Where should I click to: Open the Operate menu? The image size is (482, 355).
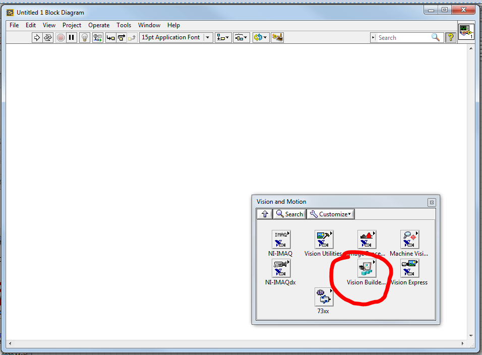tap(99, 25)
